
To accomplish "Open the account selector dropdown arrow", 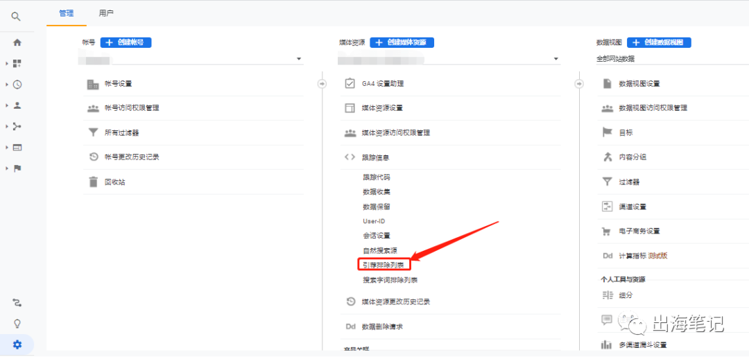I will (299, 59).
